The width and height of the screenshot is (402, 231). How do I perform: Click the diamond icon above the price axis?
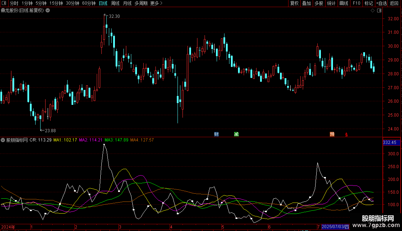pos(372,11)
